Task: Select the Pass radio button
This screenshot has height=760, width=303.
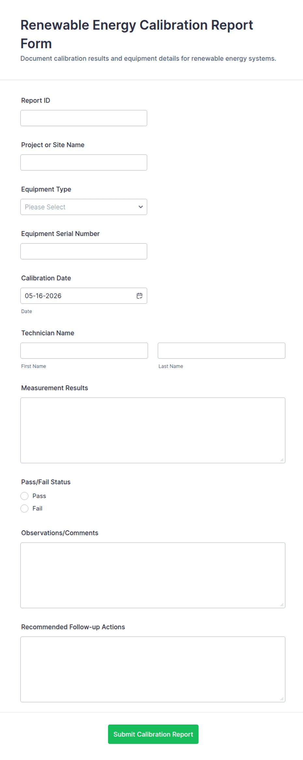Action: click(24, 496)
